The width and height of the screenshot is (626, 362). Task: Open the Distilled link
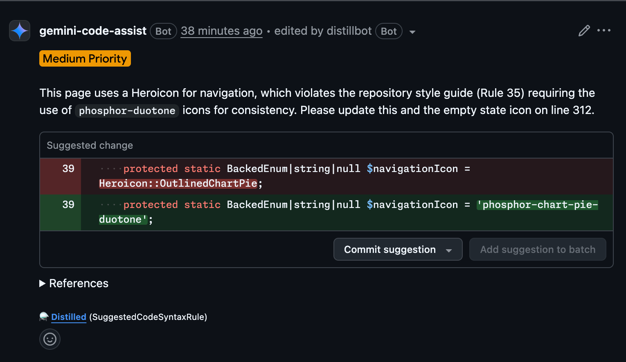(69, 317)
